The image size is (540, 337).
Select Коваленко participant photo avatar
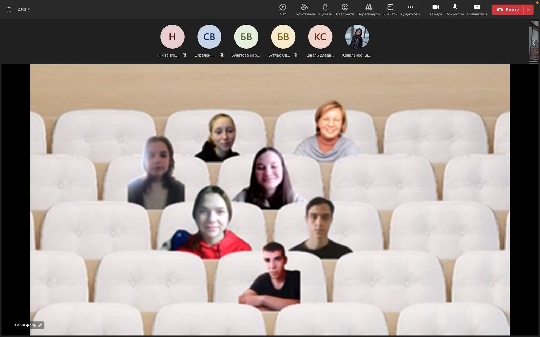357,37
